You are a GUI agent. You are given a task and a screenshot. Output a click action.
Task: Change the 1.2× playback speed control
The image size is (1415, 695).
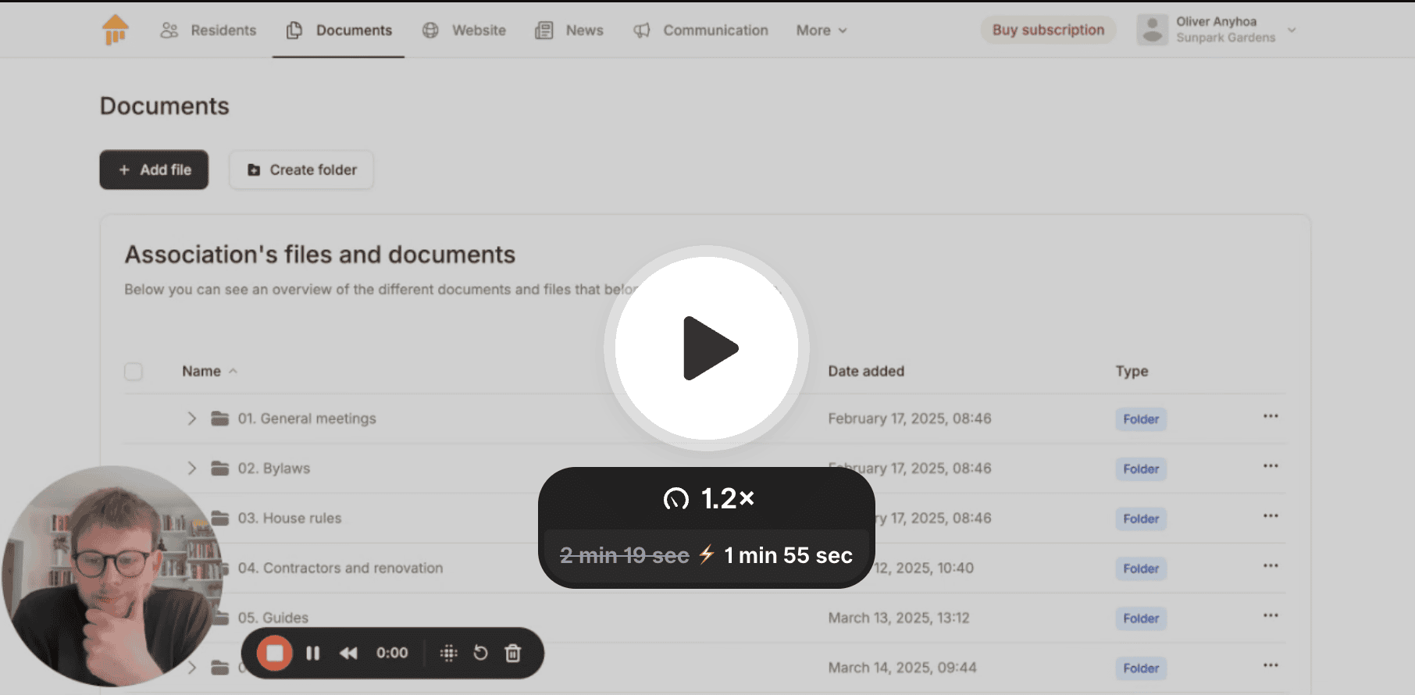pyautogui.click(x=708, y=498)
